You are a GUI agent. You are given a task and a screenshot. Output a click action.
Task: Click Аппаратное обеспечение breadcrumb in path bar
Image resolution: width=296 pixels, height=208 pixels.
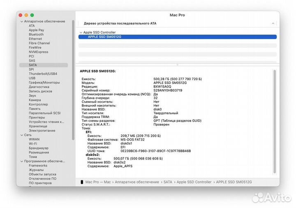click(x=137, y=182)
